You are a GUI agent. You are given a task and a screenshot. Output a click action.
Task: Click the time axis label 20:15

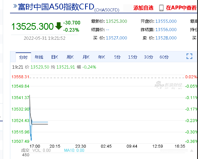55,146
